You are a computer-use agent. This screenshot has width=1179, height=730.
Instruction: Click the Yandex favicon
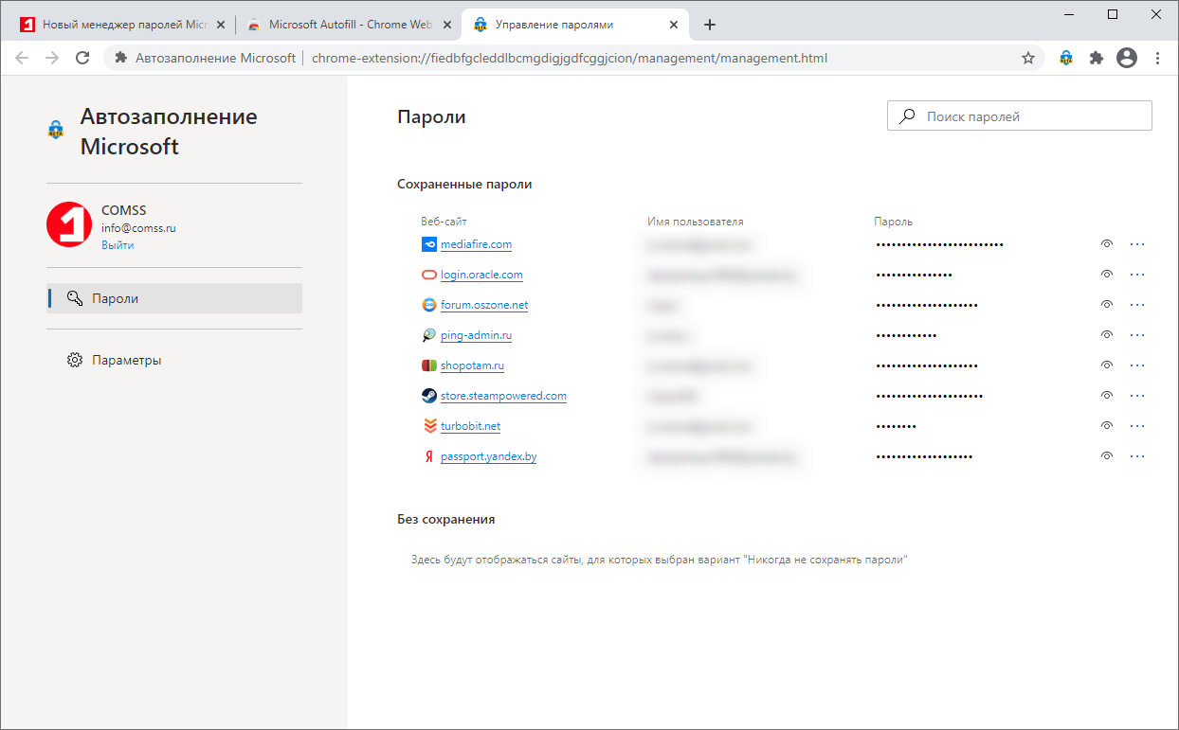tap(429, 456)
